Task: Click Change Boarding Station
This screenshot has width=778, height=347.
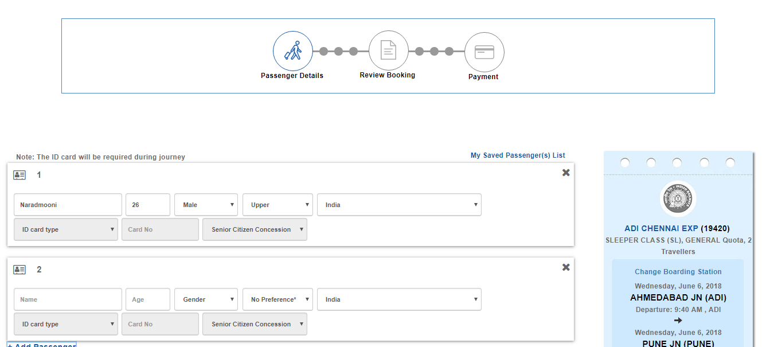Action: point(678,271)
